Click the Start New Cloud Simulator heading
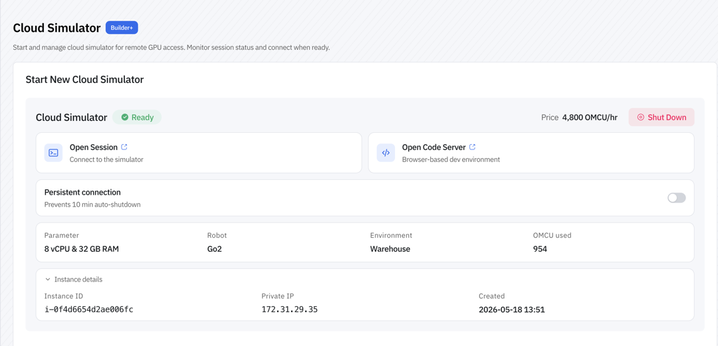Viewport: 718px width, 346px height. 84,80
